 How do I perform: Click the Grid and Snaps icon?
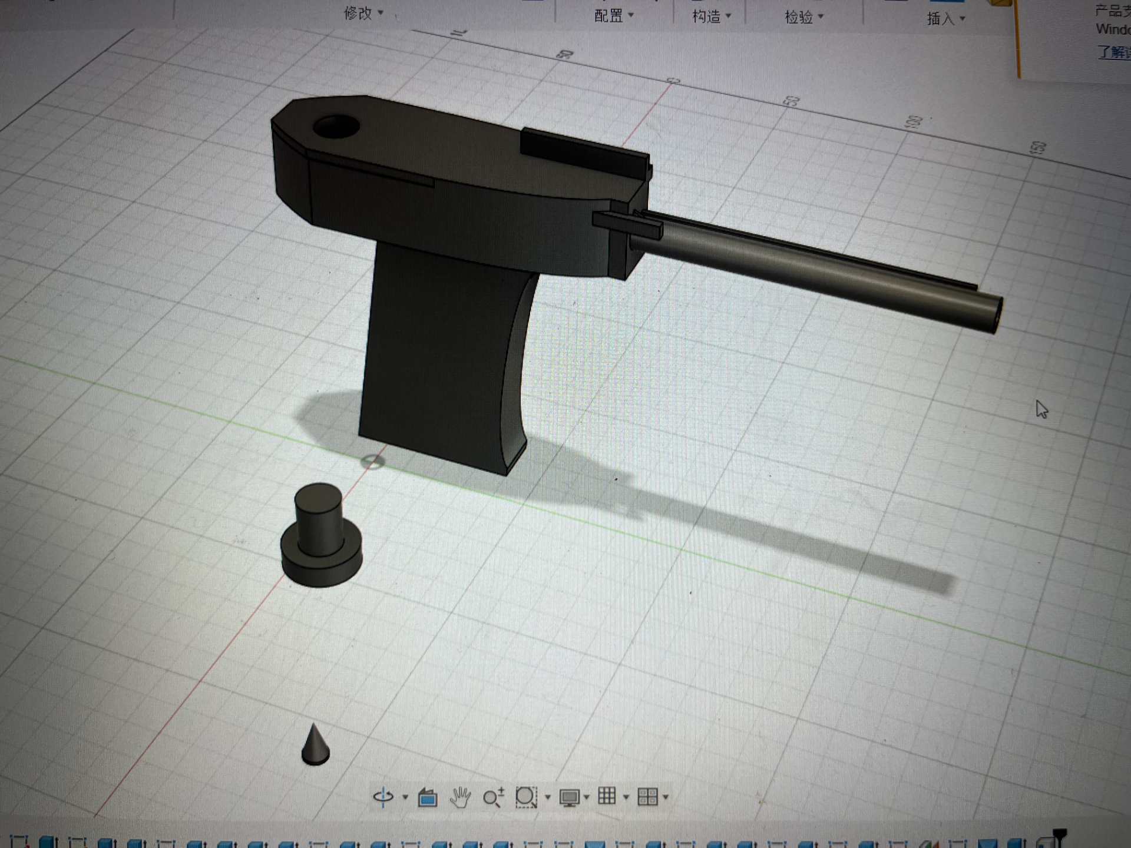point(607,796)
